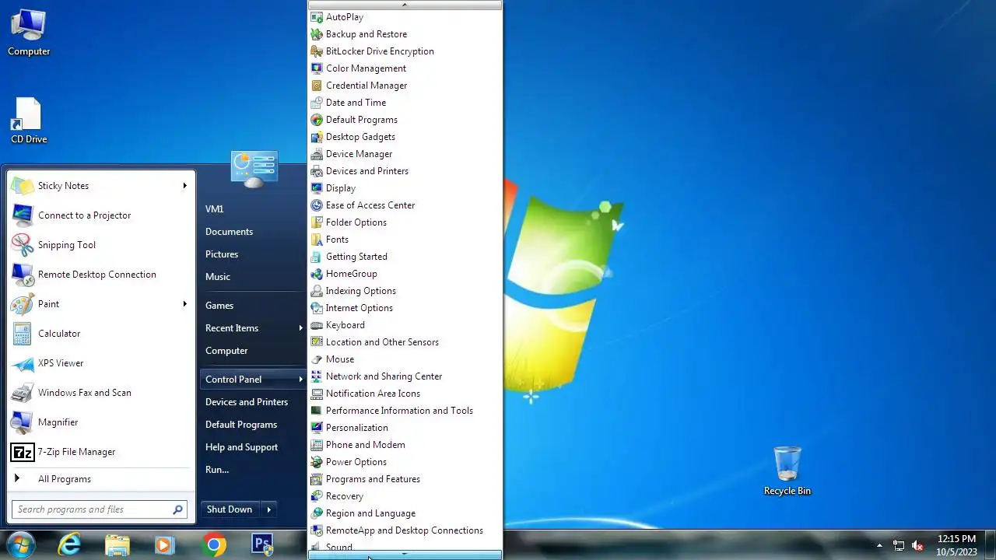Click the Search programs and files box
Image resolution: width=996 pixels, height=560 pixels.
[99, 509]
